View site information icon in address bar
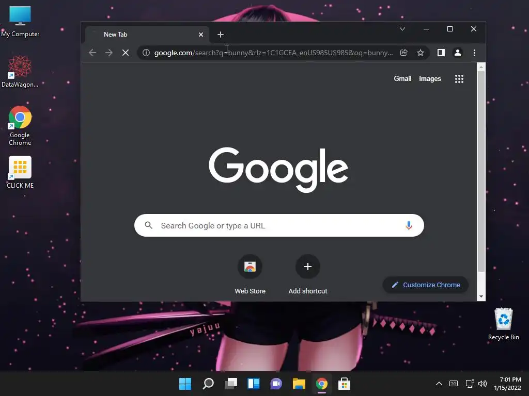The width and height of the screenshot is (529, 396). 146,53
